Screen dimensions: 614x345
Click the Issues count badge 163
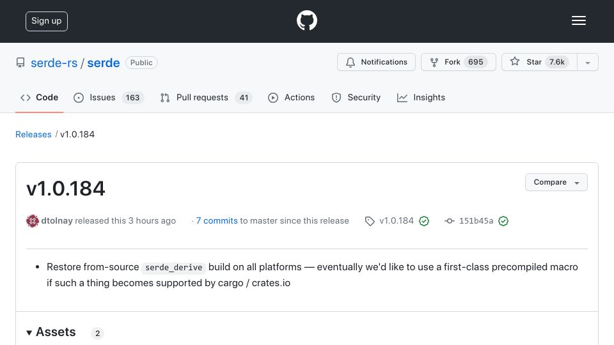(x=133, y=98)
